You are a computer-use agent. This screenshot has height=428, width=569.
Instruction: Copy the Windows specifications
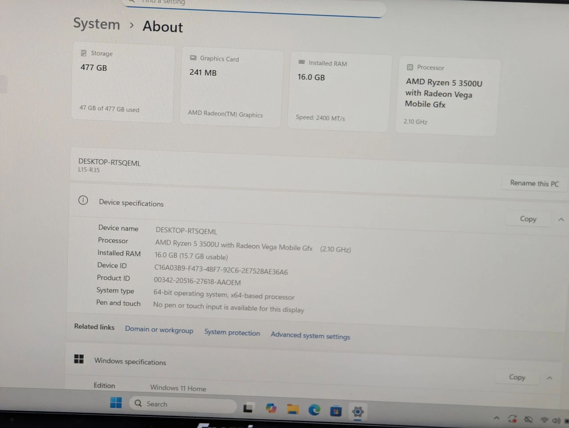(517, 377)
